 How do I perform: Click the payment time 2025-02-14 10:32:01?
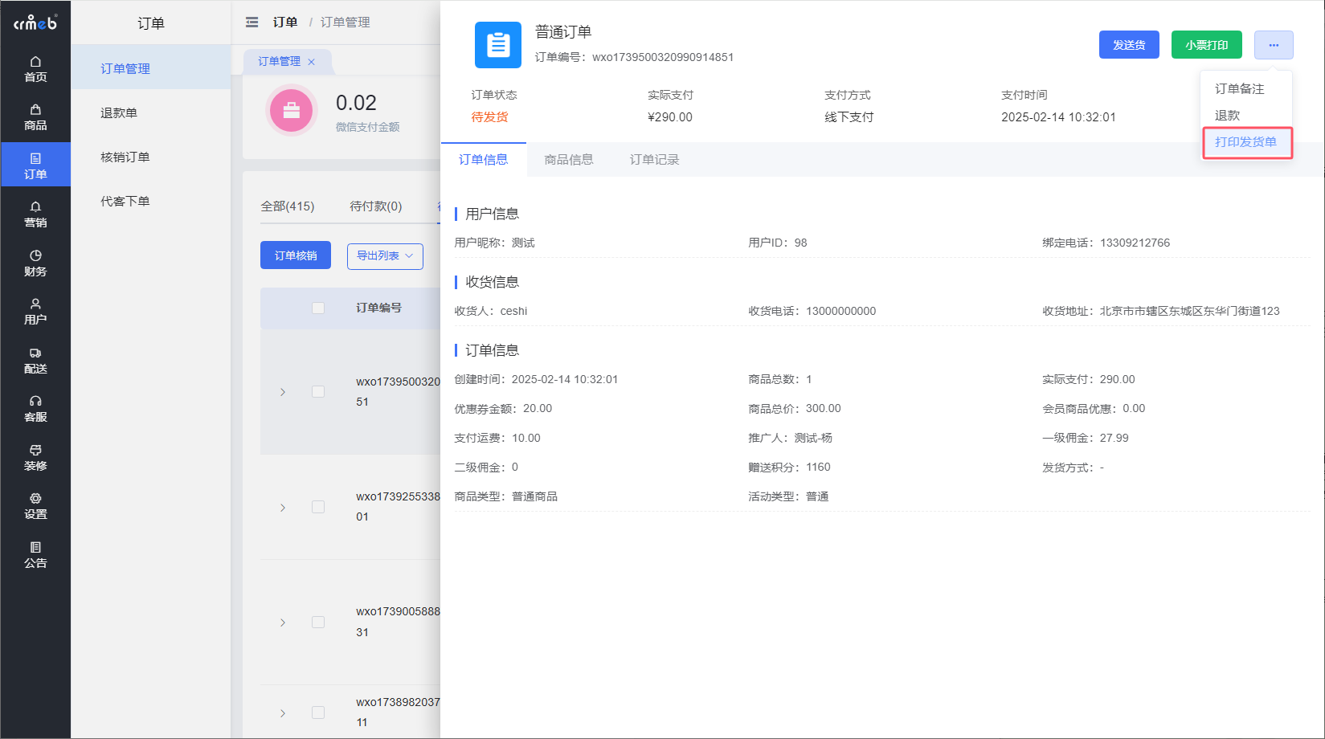coord(1058,117)
